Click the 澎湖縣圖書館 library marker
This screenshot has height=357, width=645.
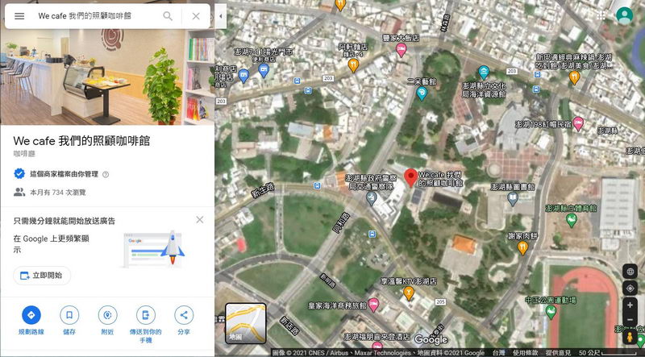click(x=513, y=199)
